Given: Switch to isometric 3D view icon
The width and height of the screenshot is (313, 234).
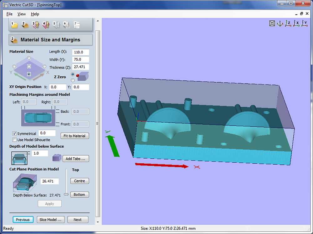Looking at the screenshot, I should (280, 23).
